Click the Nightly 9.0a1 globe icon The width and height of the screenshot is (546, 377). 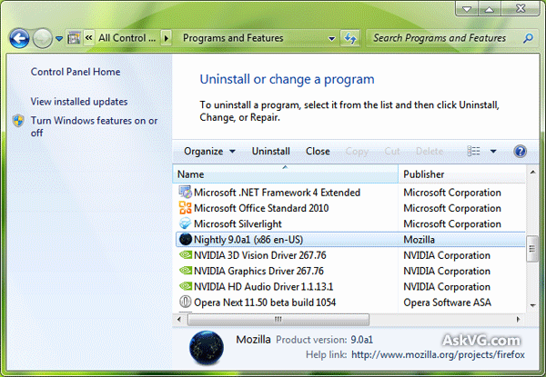(x=185, y=240)
